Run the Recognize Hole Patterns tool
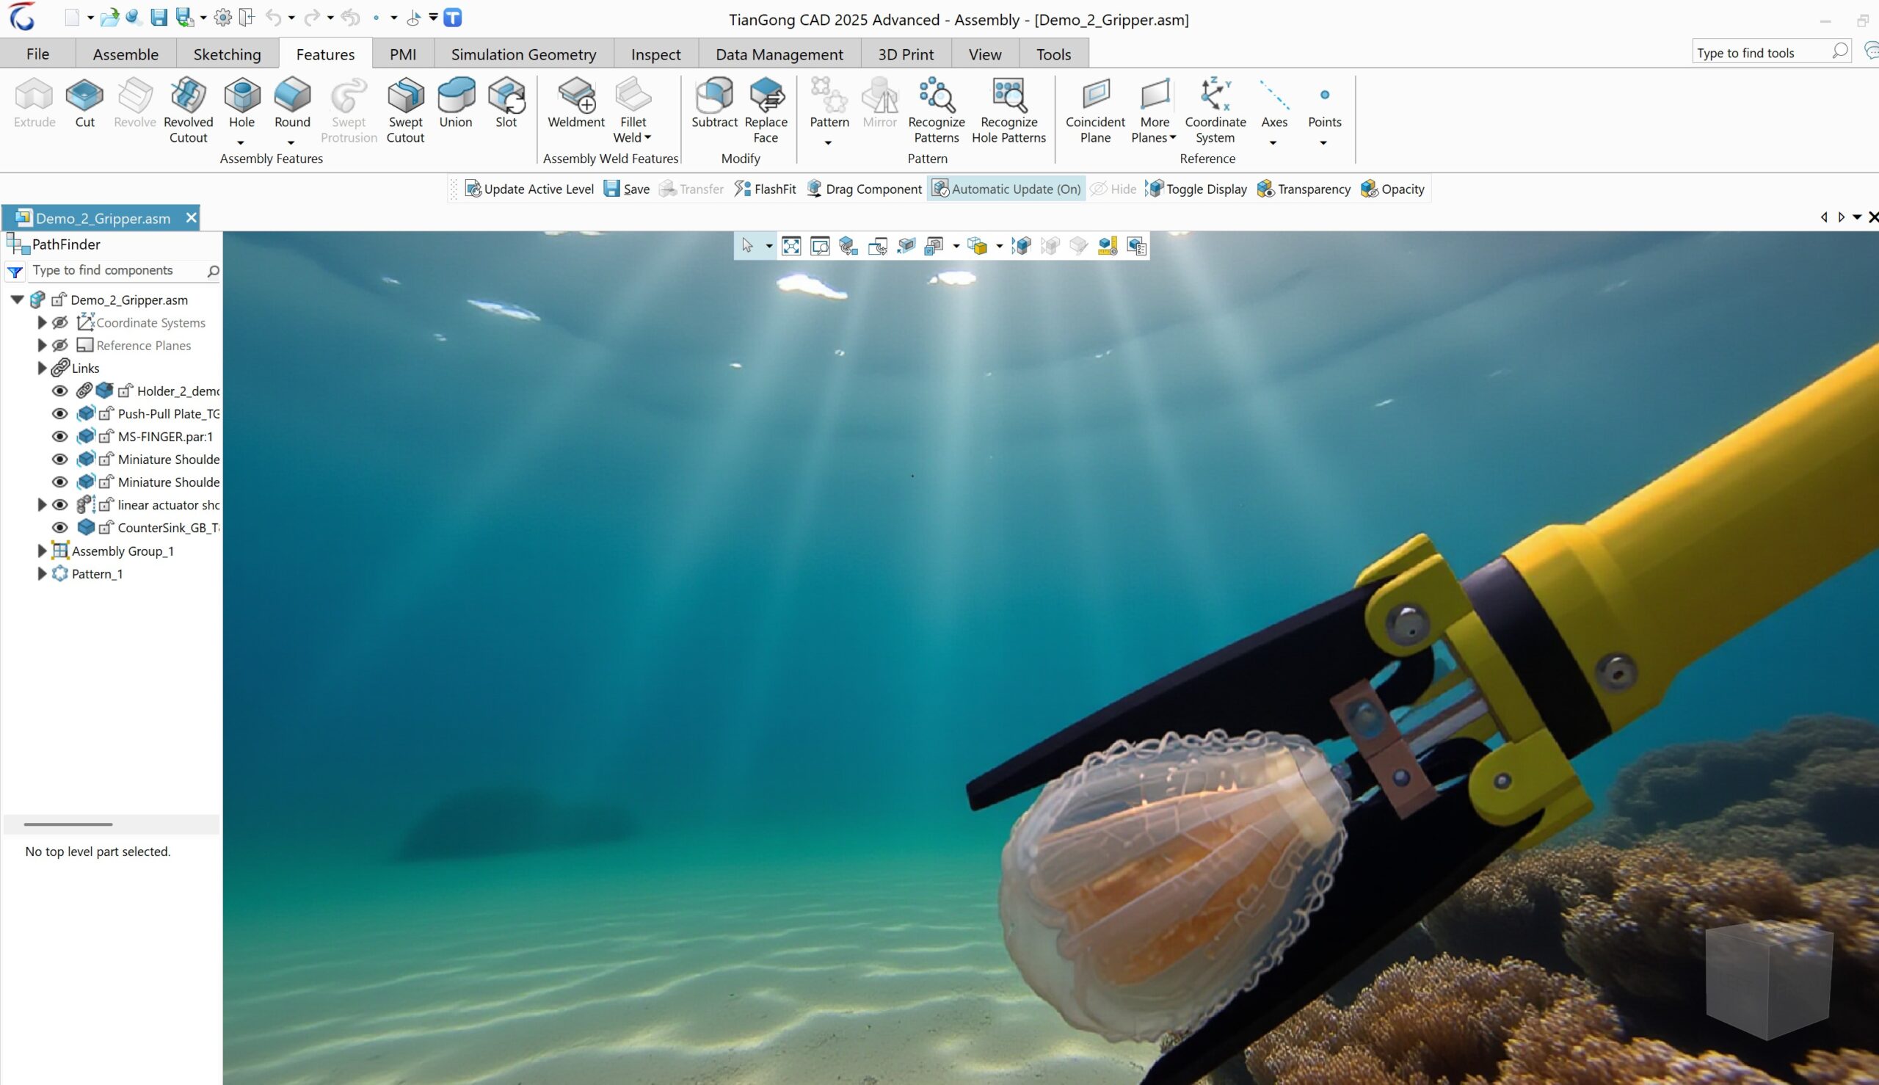 click(1008, 110)
